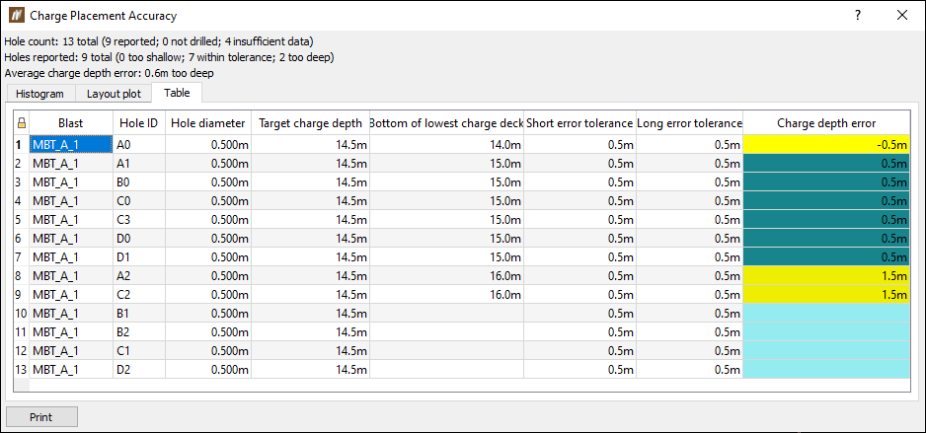Click the Average charge depth error summary text
The height and width of the screenshot is (433, 926).
click(109, 73)
